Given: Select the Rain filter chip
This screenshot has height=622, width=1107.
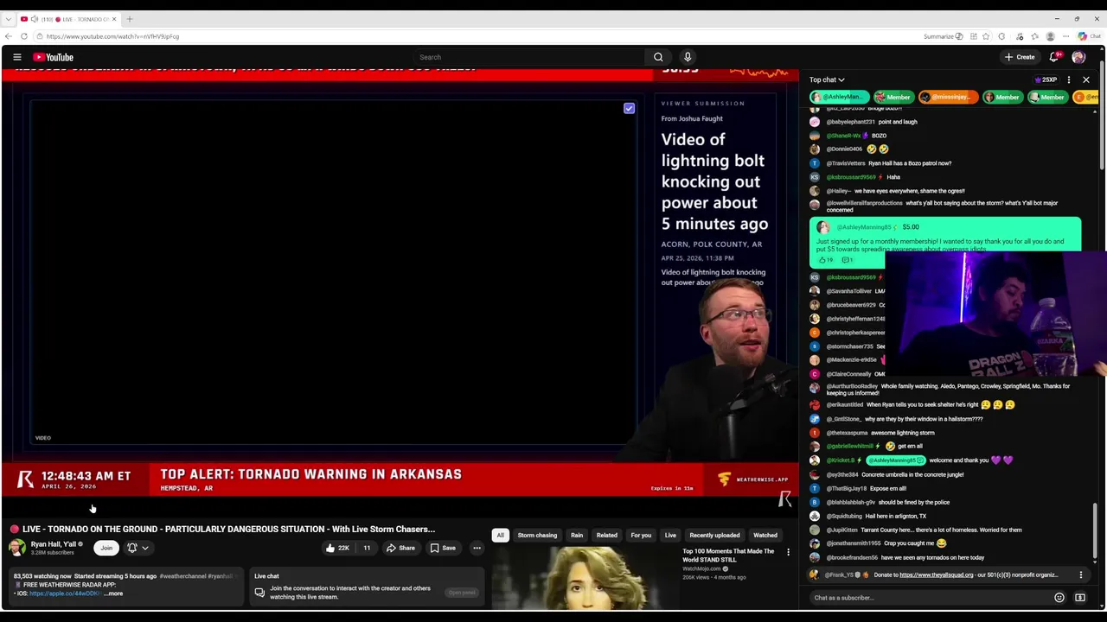Looking at the screenshot, I should 577,536.
